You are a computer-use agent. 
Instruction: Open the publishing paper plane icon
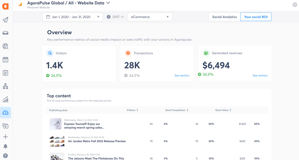tap(5, 20)
